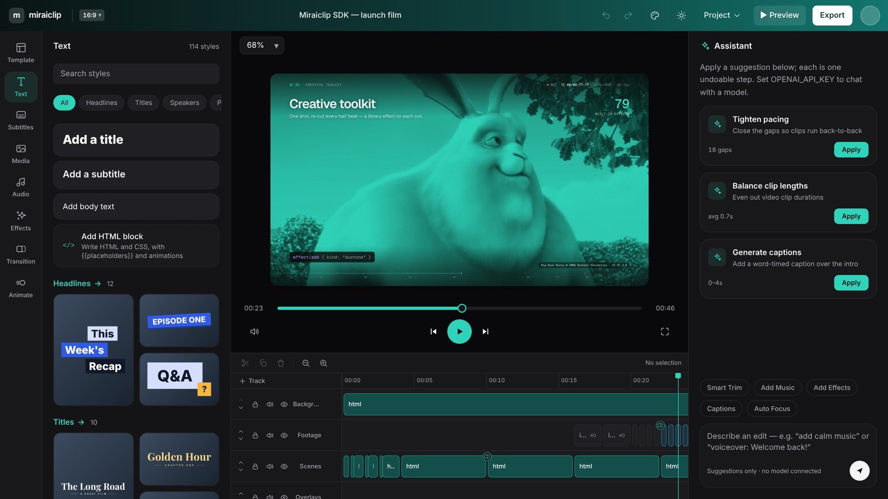Image resolution: width=888 pixels, height=499 pixels.
Task: Open the Media panel
Action: pos(21,154)
